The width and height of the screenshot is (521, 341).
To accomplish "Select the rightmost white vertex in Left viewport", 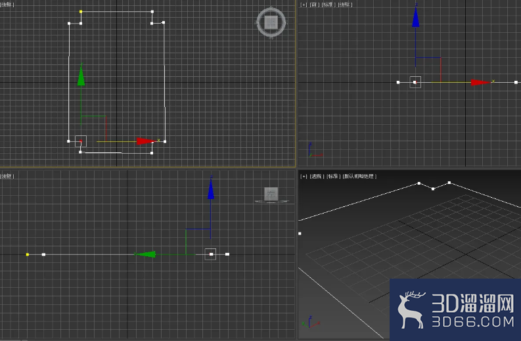I will pyautogui.click(x=227, y=254).
